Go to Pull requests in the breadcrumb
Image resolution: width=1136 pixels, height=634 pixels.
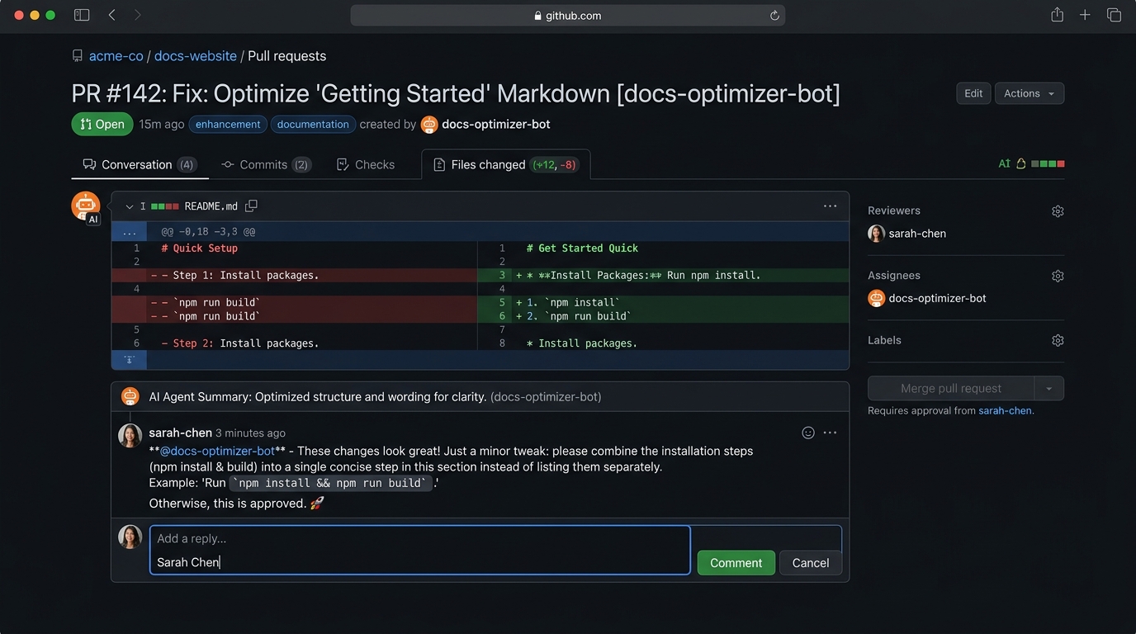pos(287,56)
